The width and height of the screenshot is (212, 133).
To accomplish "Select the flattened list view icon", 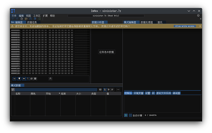I will point(112,90).
